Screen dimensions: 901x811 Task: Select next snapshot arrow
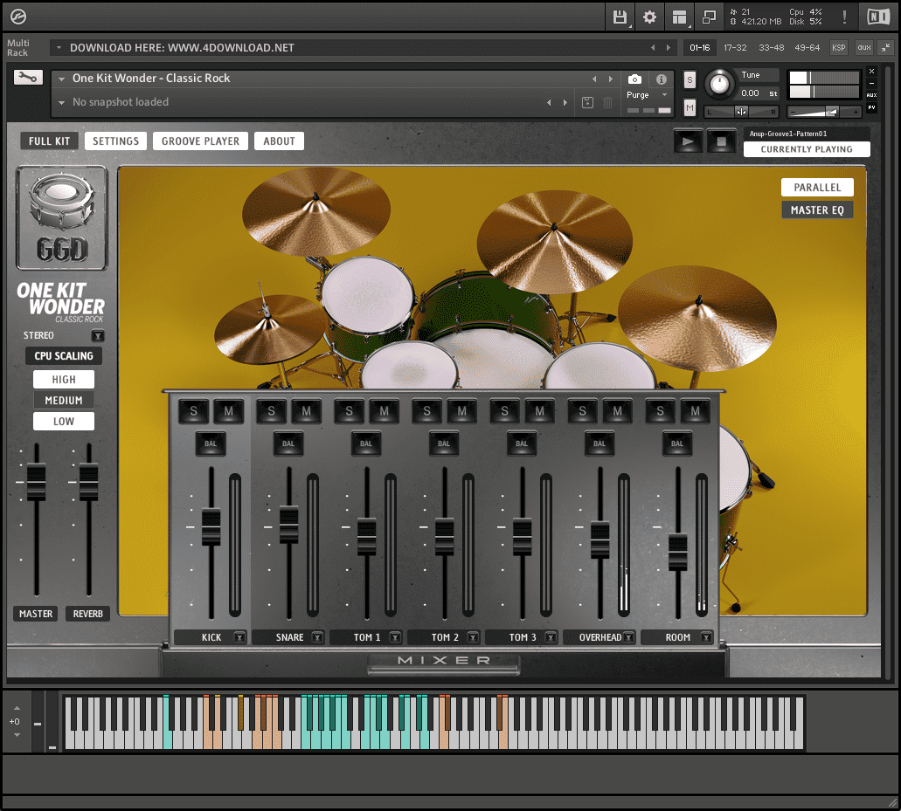pos(565,103)
